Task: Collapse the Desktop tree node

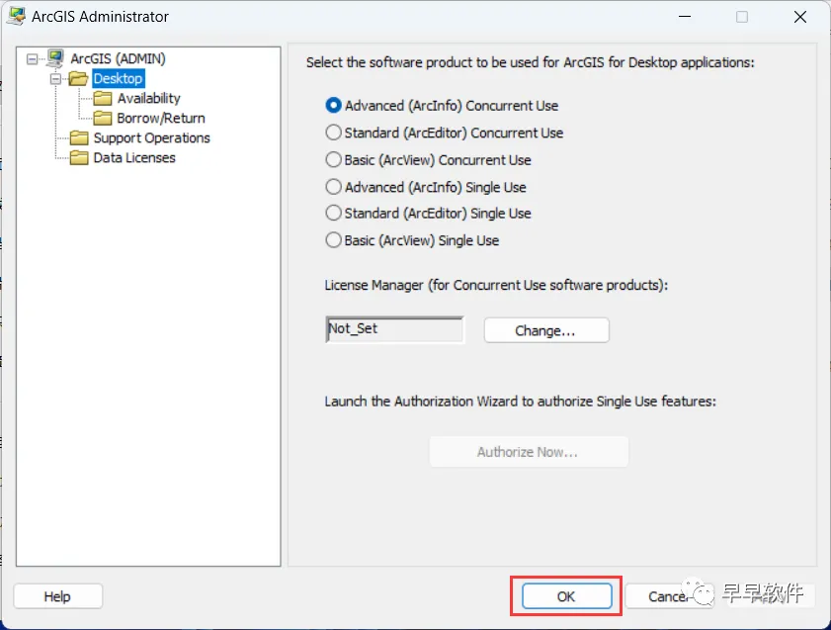Action: point(55,79)
